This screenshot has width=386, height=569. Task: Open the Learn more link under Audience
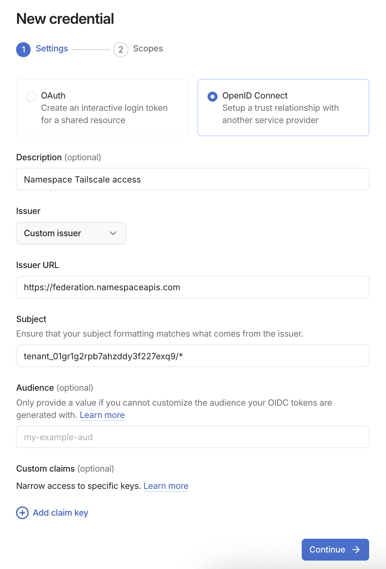point(102,415)
